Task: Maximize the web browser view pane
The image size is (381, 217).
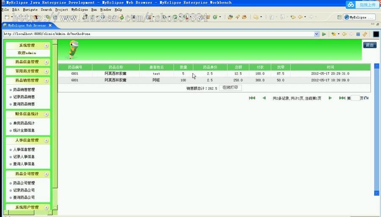Action: coord(378,24)
